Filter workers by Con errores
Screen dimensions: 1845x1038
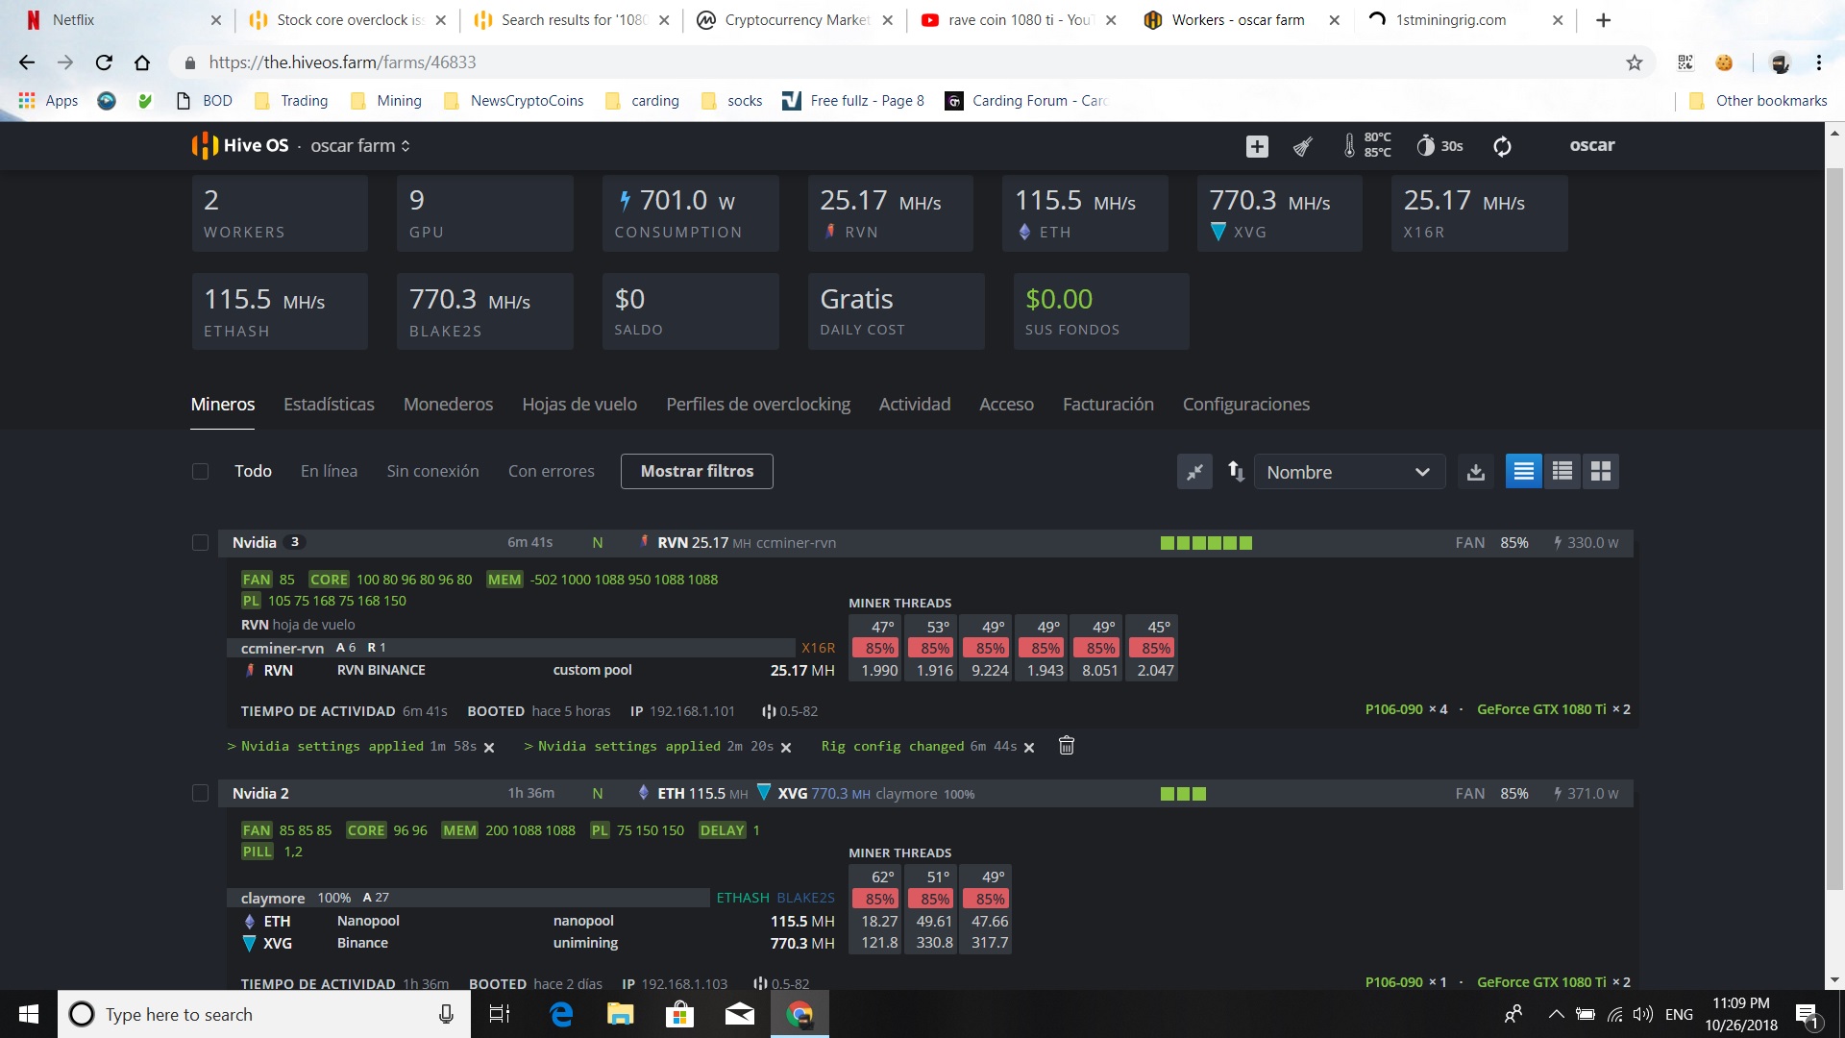(x=552, y=472)
